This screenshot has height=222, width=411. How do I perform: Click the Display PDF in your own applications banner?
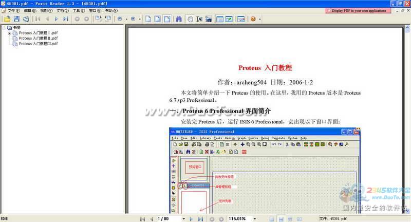tap(358, 11)
